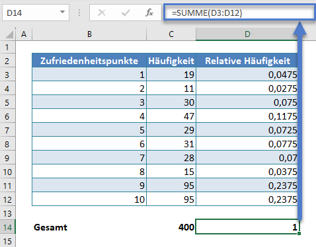Select cell with frequency 28
The image size is (316, 247).
tap(171, 158)
